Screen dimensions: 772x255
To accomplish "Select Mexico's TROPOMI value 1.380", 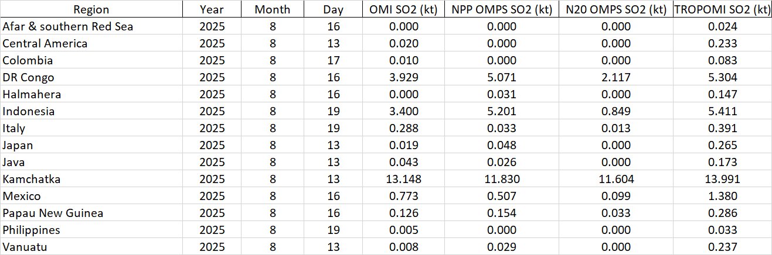I will [722, 196].
